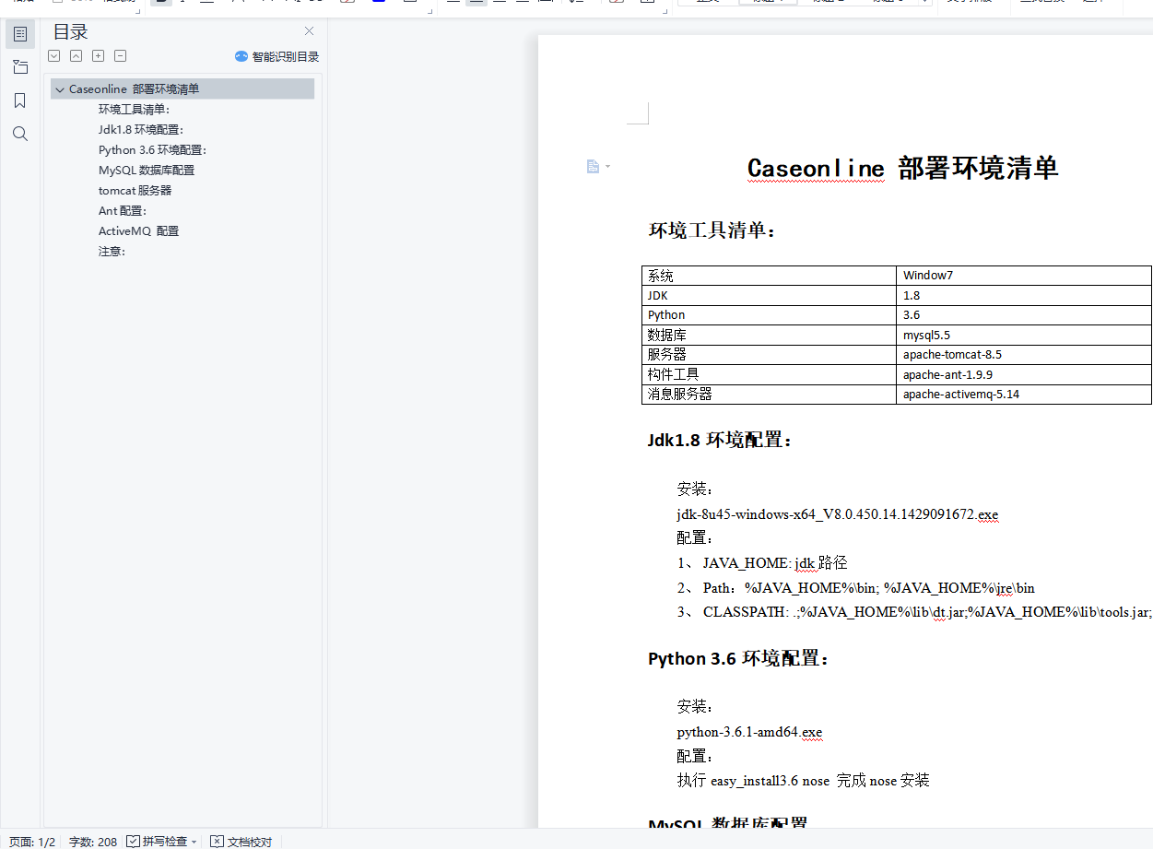Click the jdk-8u45-windows-x64 installer filename line
1153x849 pixels.
pyautogui.click(x=838, y=514)
